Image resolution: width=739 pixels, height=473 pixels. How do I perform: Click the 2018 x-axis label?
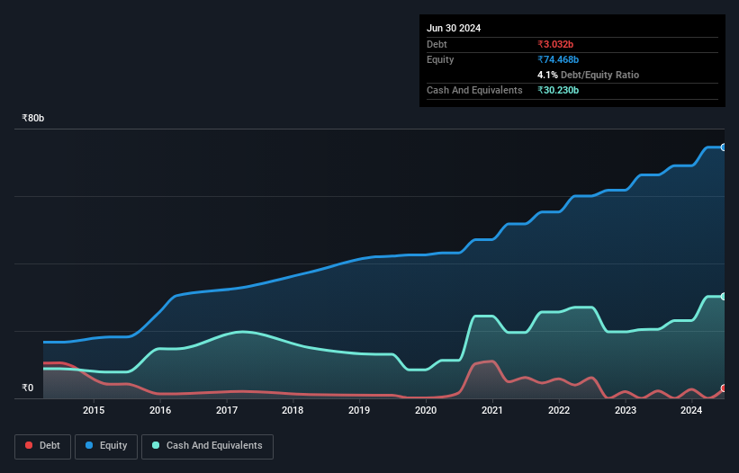click(293, 410)
